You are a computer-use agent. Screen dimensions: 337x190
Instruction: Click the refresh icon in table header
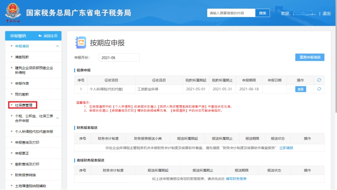(x=319, y=80)
